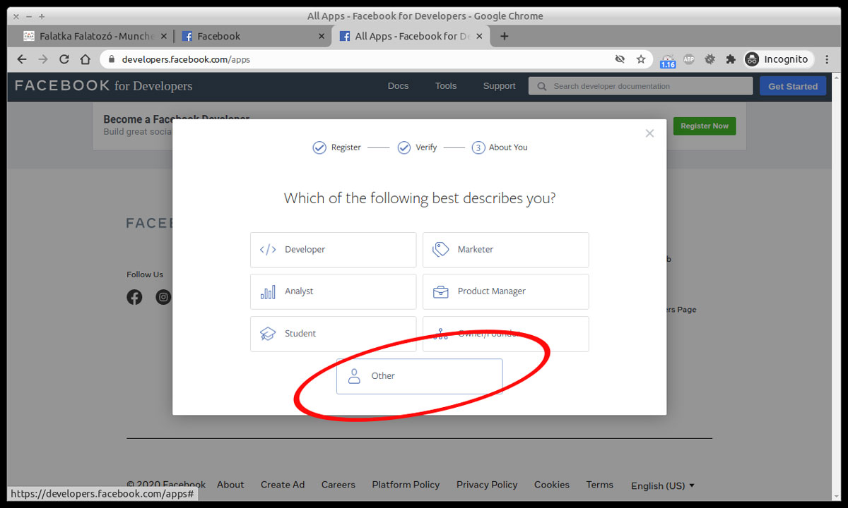
Task: Select the Developer option
Action: tap(333, 250)
